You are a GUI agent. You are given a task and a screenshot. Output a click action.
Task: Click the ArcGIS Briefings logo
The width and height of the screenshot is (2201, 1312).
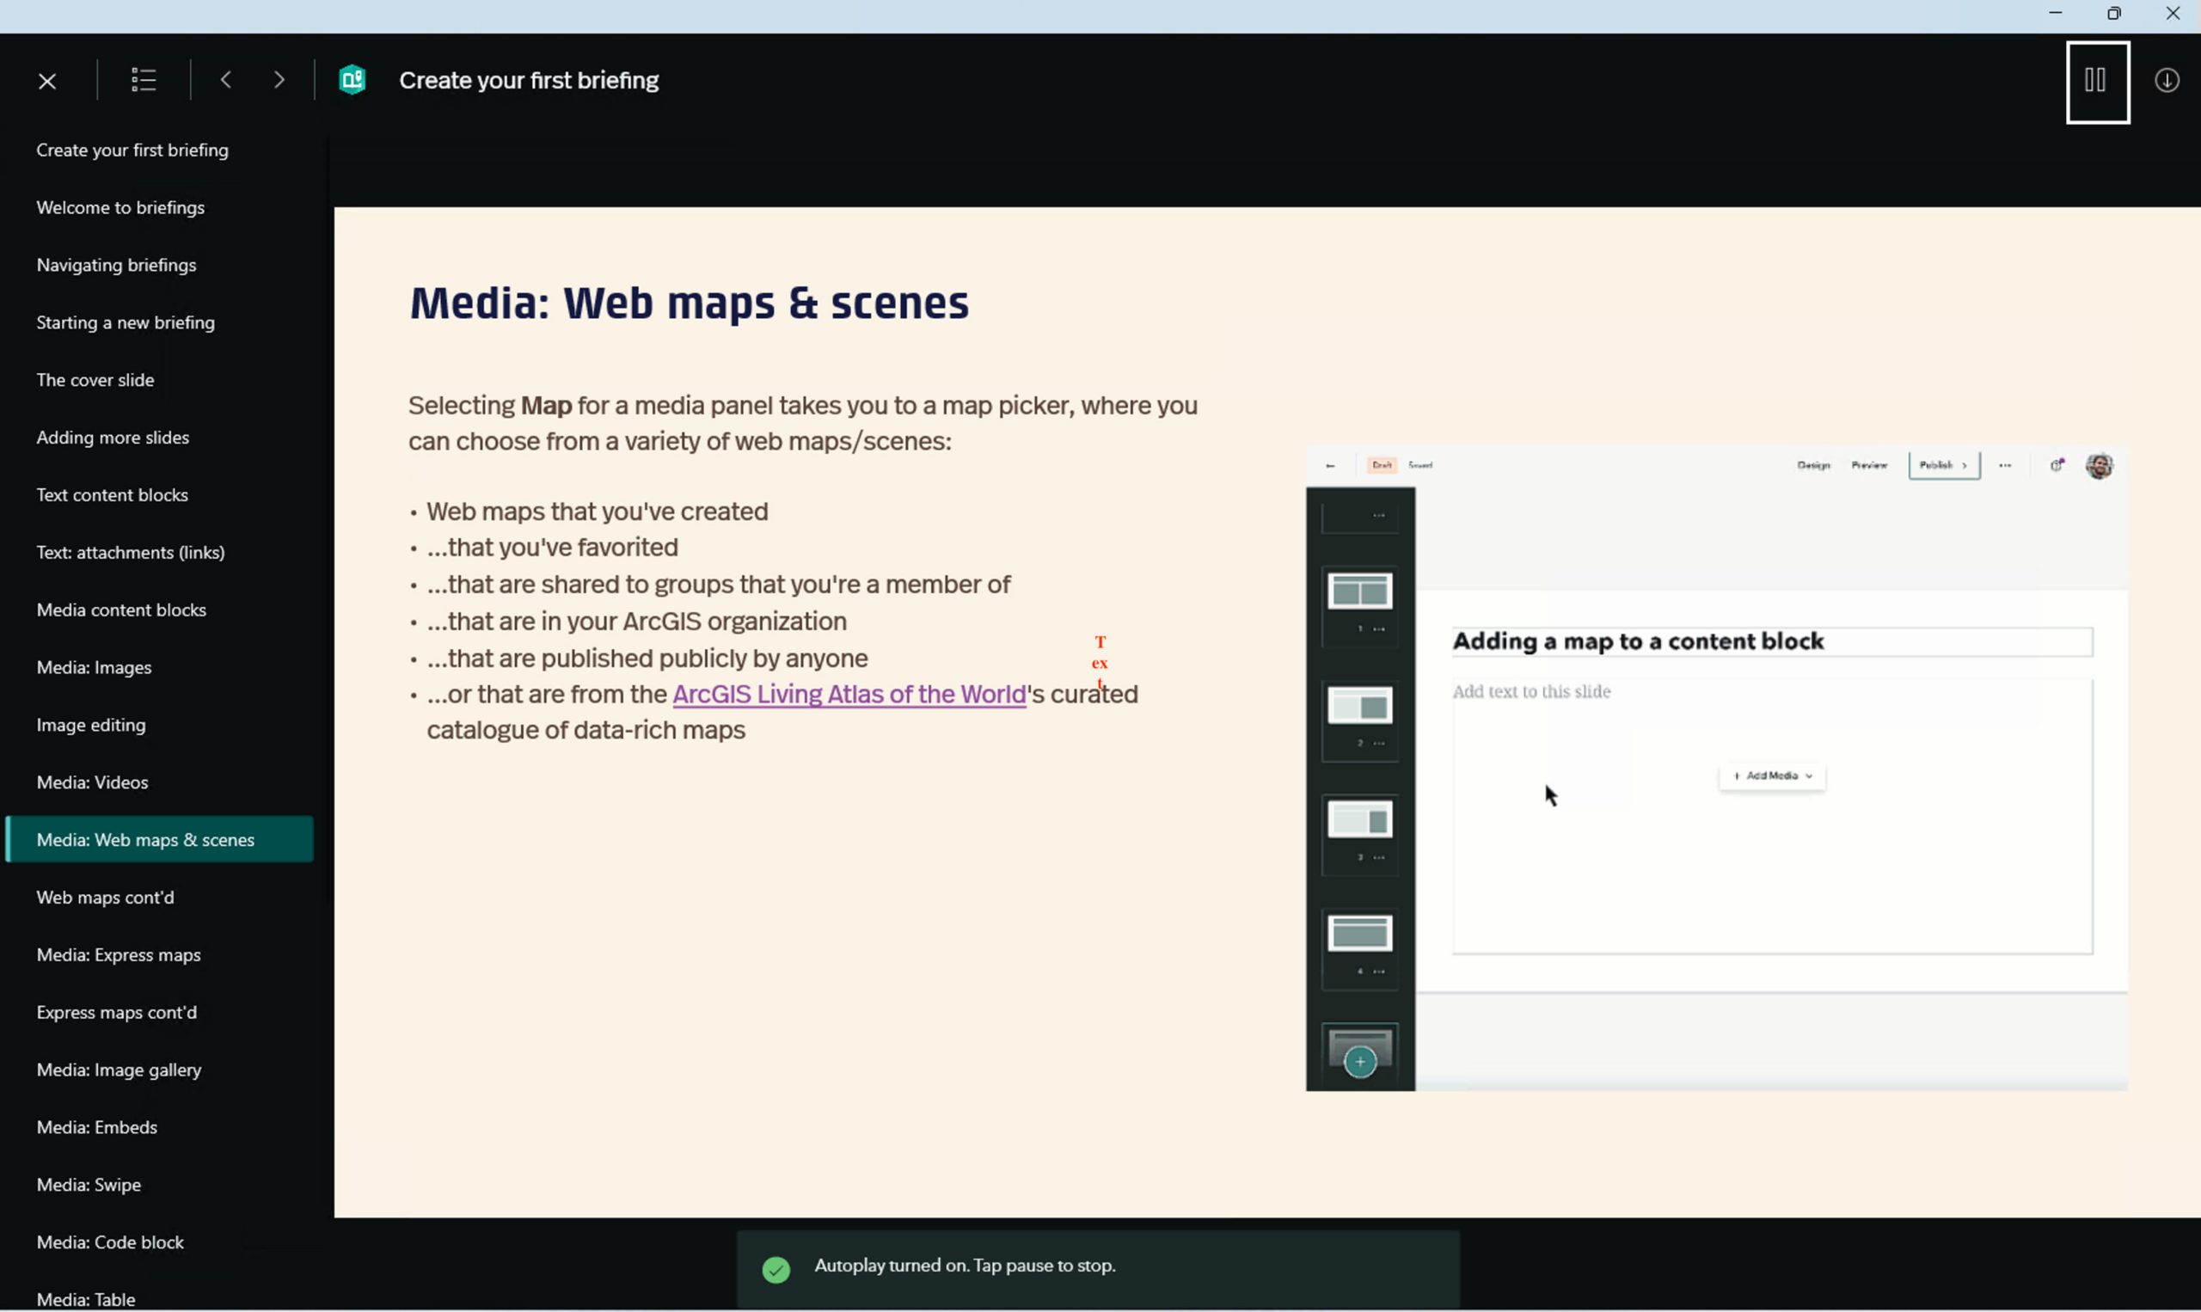pyautogui.click(x=352, y=79)
